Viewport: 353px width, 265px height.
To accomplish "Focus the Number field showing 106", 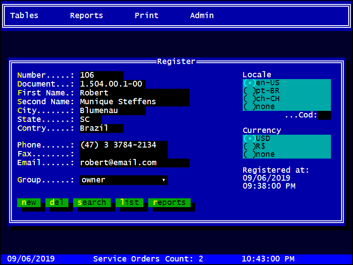I will (x=101, y=75).
